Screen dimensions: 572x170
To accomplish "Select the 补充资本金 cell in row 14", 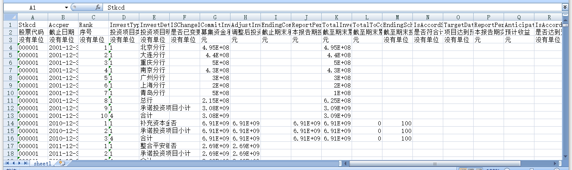I will (x=154, y=123).
